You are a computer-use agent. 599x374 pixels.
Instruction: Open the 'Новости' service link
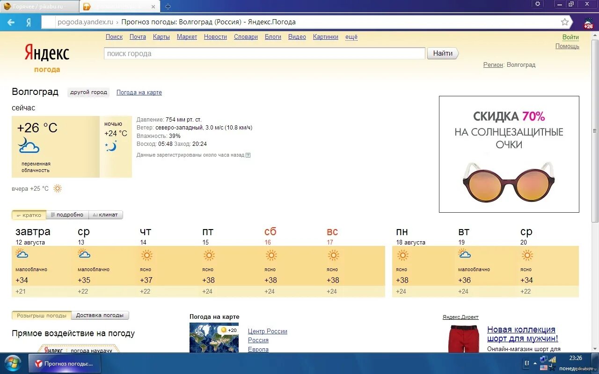pos(215,37)
